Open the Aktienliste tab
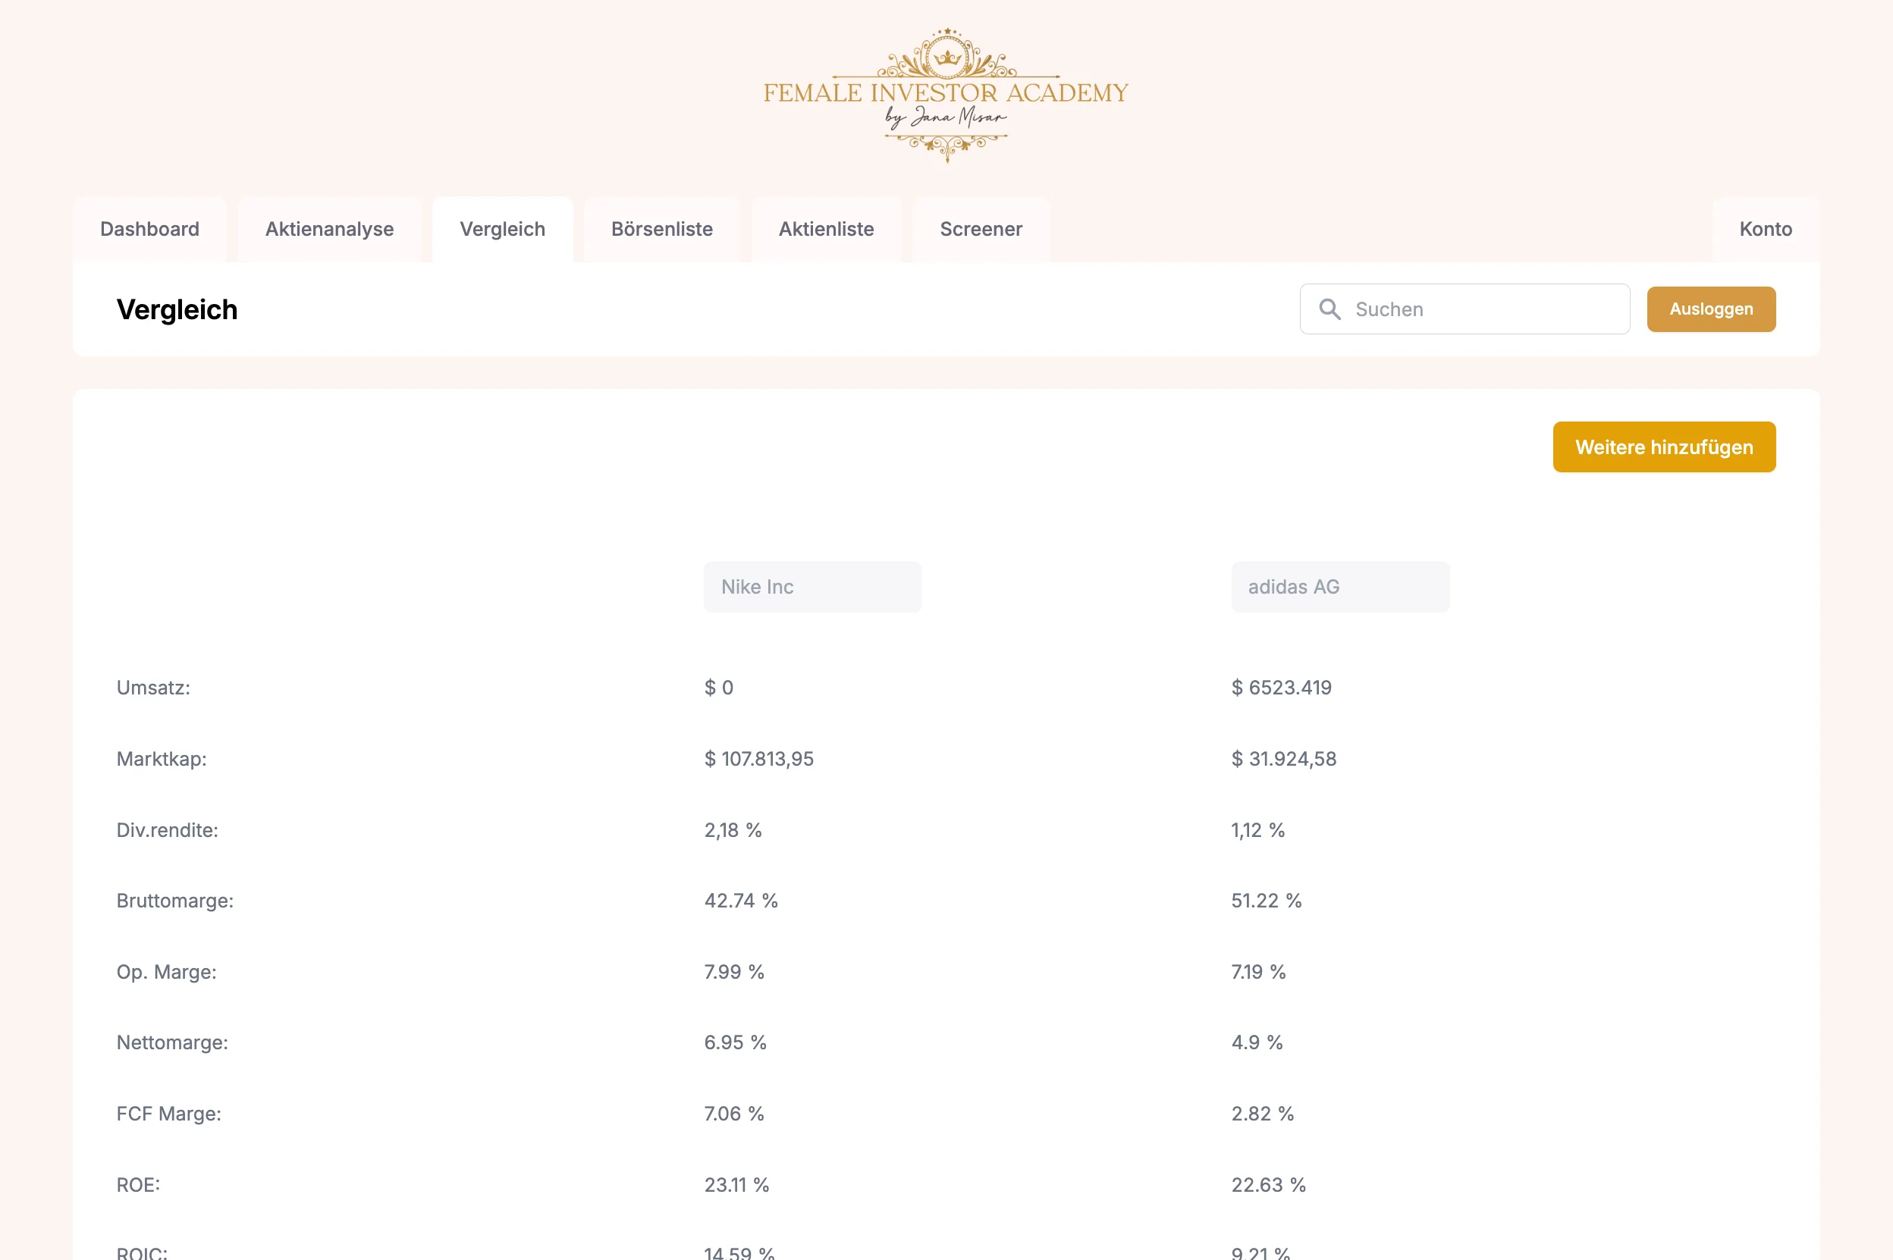This screenshot has width=1893, height=1260. coord(827,229)
